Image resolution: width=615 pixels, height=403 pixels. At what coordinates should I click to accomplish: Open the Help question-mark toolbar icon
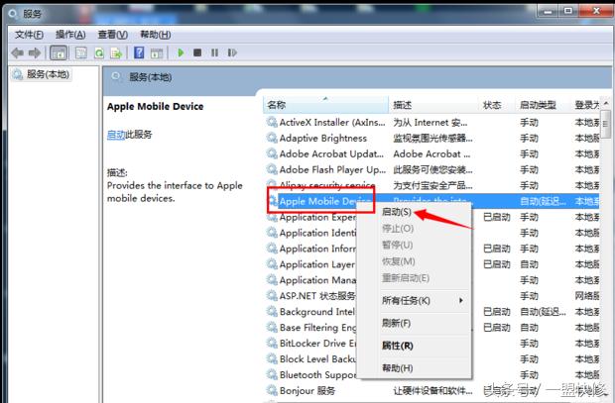(139, 52)
